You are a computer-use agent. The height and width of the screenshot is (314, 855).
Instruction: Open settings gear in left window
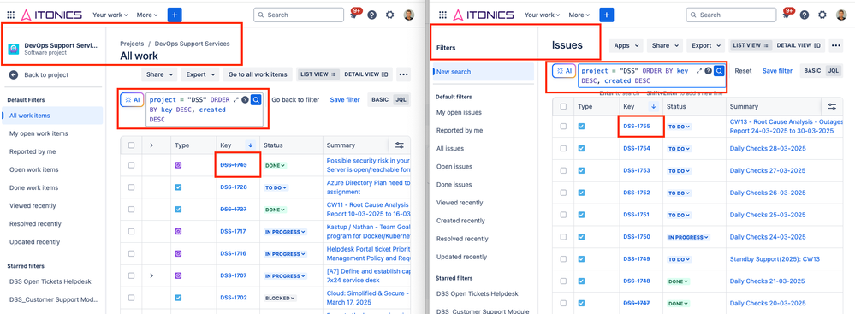point(390,15)
